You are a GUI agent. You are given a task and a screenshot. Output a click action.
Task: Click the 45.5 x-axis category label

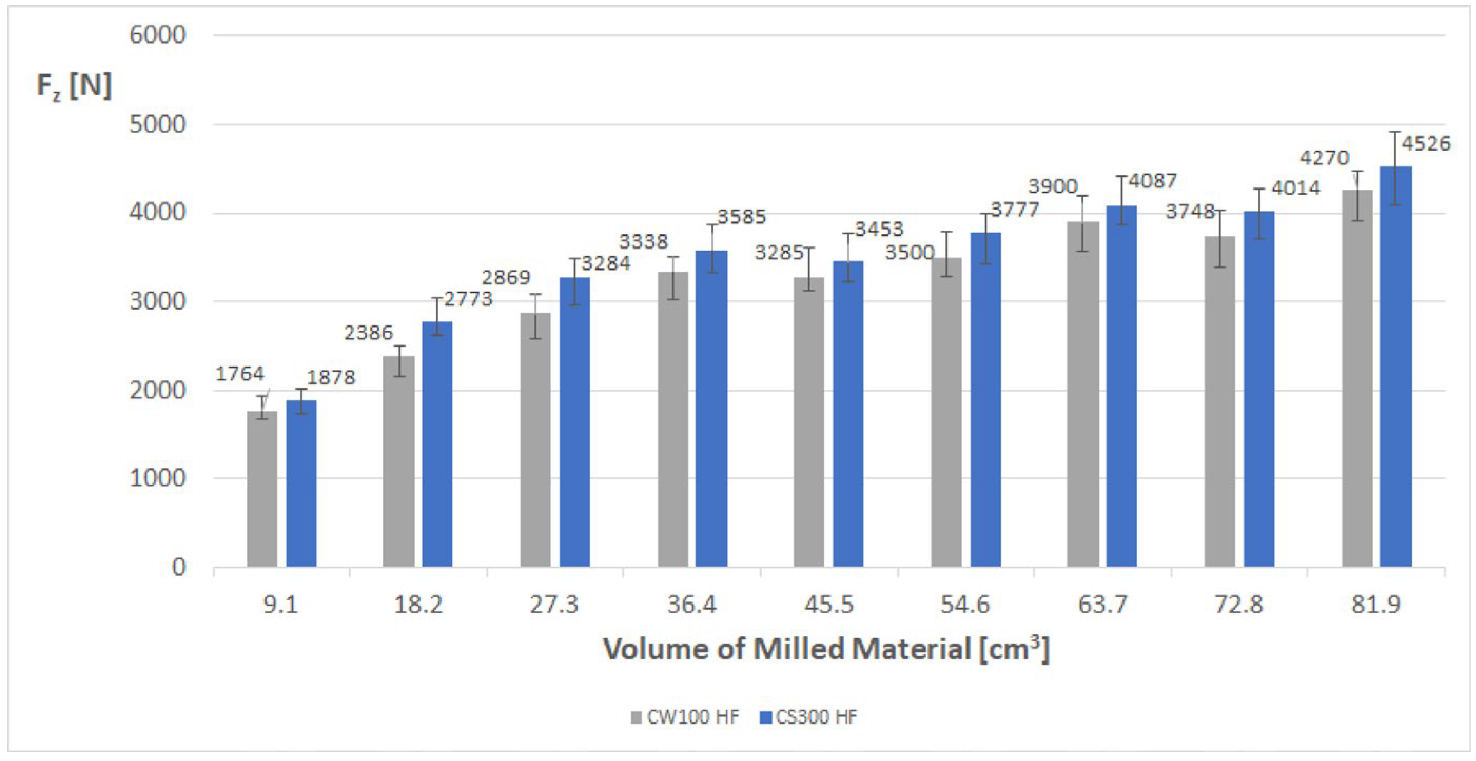click(828, 605)
